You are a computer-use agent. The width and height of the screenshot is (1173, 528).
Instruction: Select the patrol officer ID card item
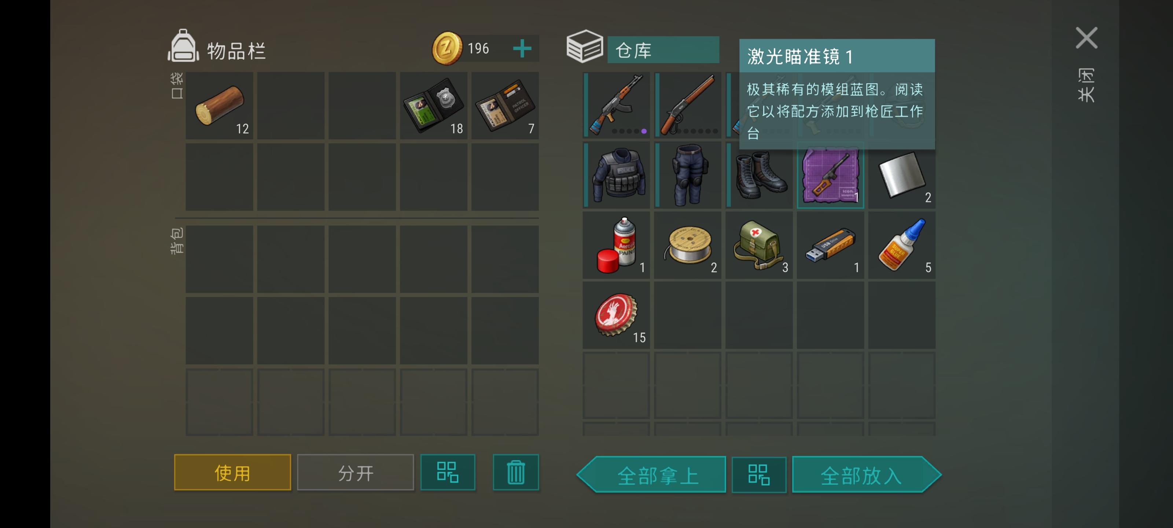pyautogui.click(x=504, y=105)
